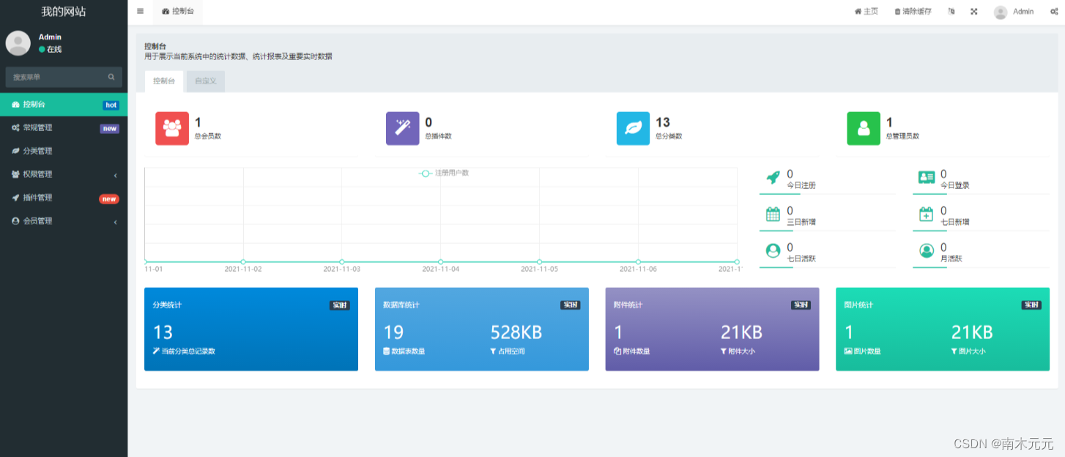Click the calendar icon for 三日新增
The width and height of the screenshot is (1065, 457).
click(x=773, y=214)
